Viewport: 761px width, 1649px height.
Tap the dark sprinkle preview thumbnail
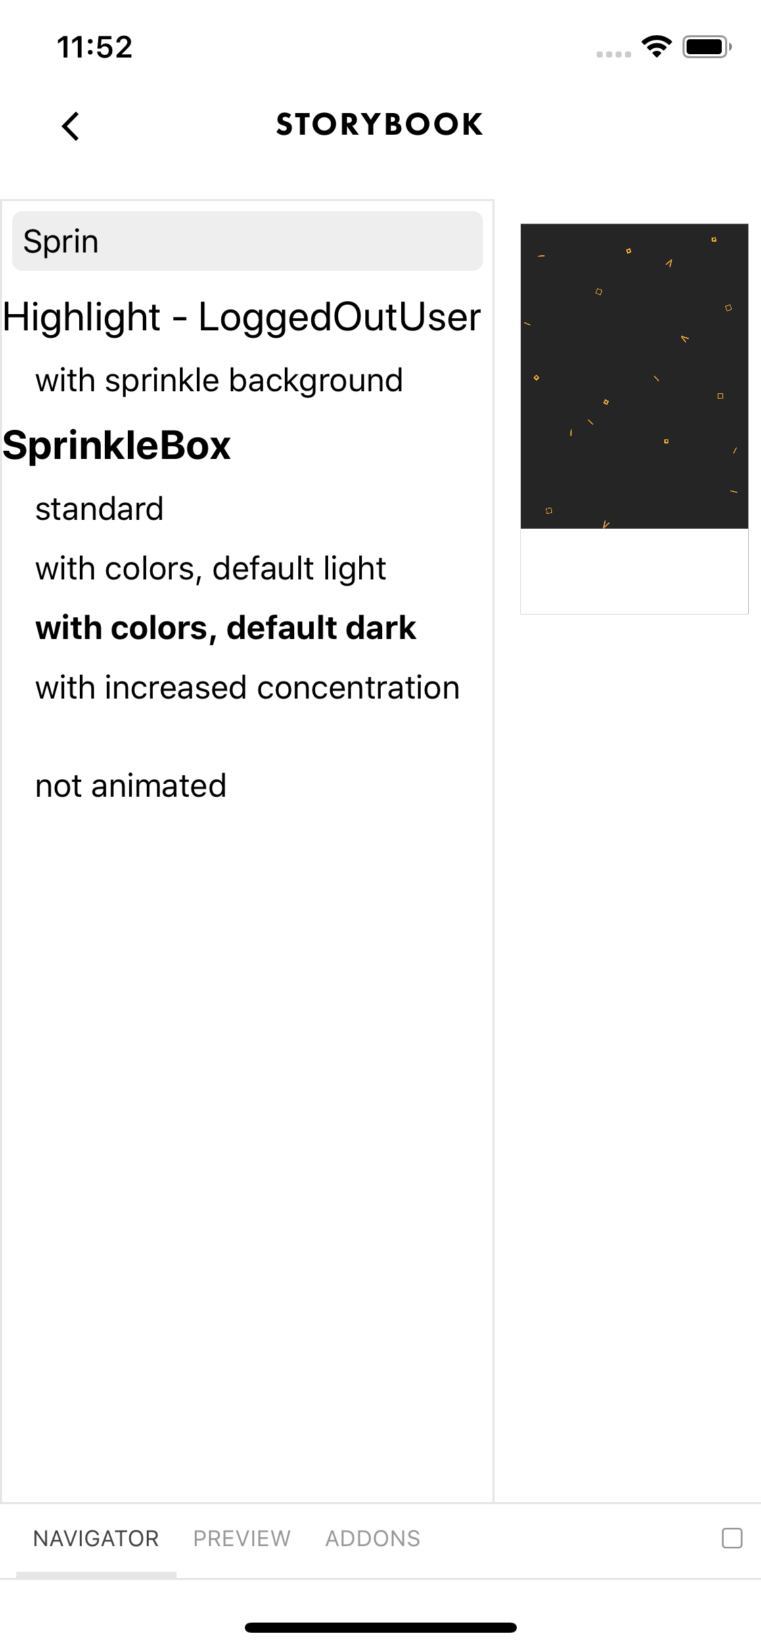[x=635, y=376]
